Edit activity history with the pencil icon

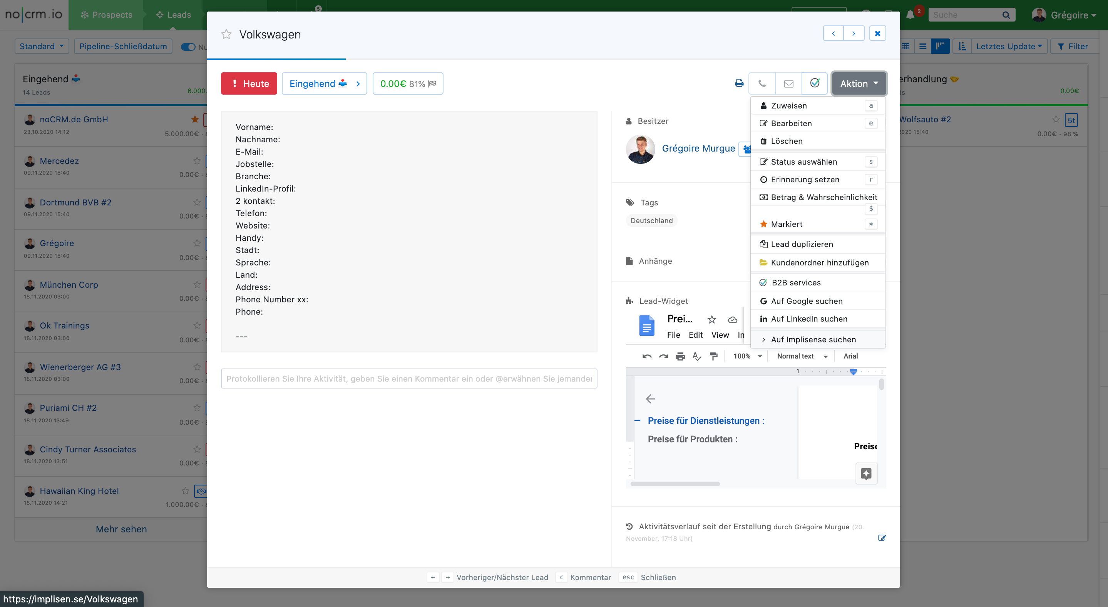tap(882, 538)
